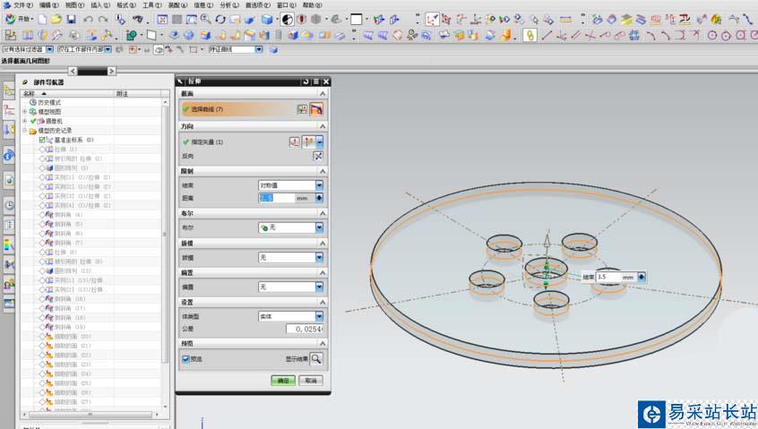
Task: Open the History clock tab in left sidebar
Action: (x=9, y=204)
